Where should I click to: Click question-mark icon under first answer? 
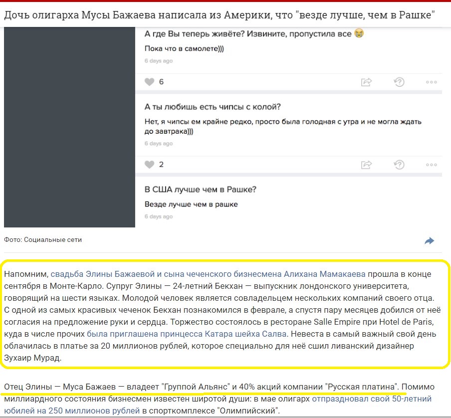(399, 82)
